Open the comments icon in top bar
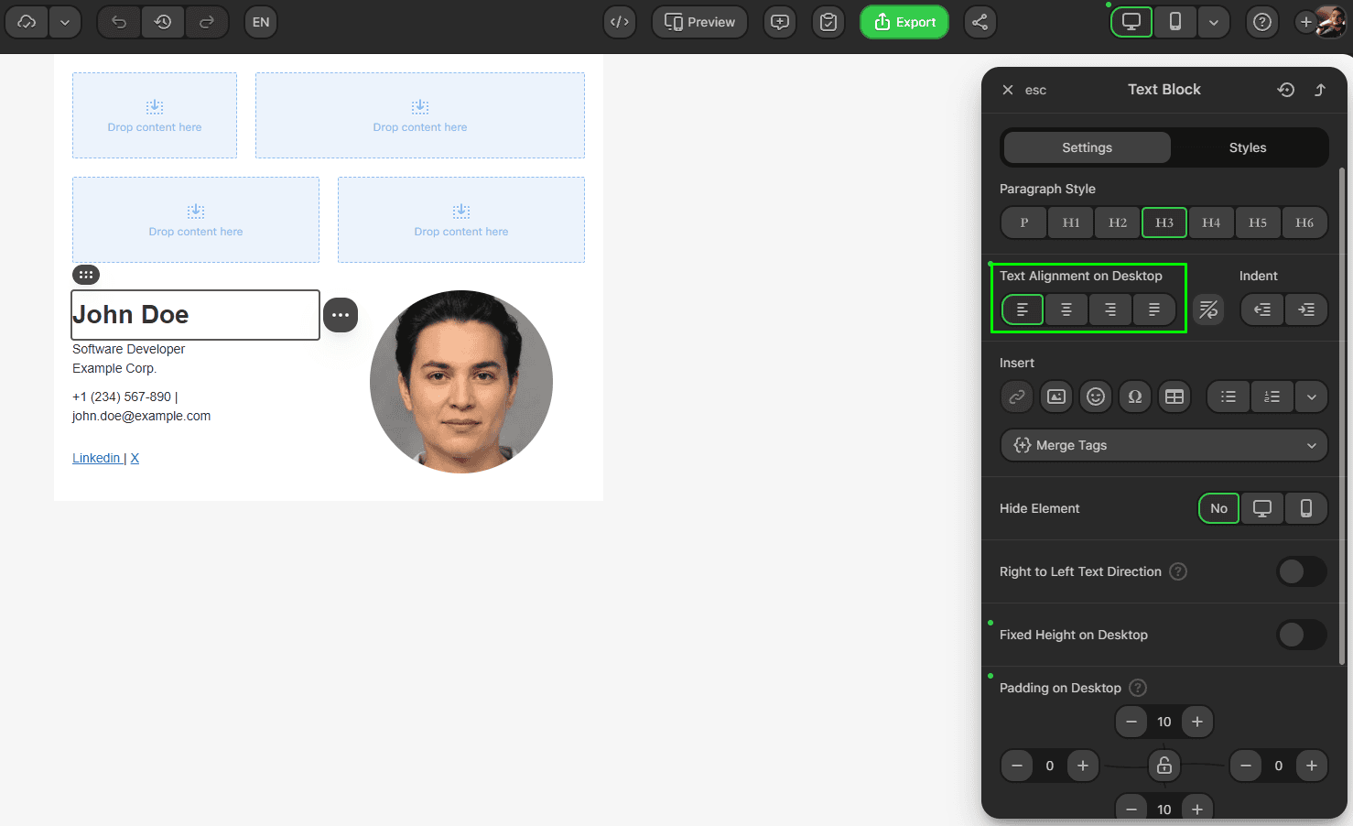Screen dimensions: 1353x826 [780, 22]
